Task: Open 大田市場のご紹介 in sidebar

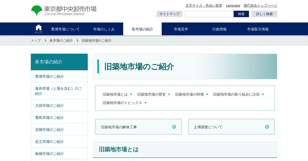Action: pyautogui.click(x=59, y=106)
